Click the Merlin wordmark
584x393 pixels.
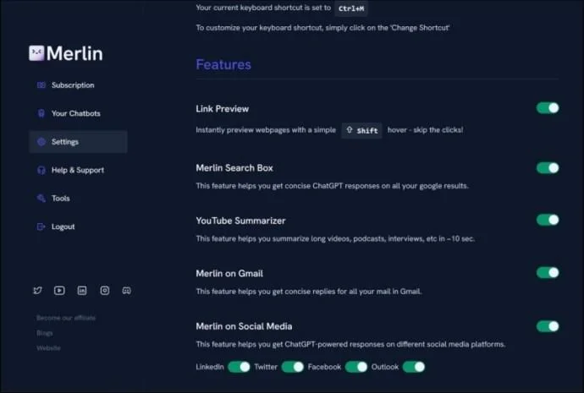pyautogui.click(x=74, y=53)
